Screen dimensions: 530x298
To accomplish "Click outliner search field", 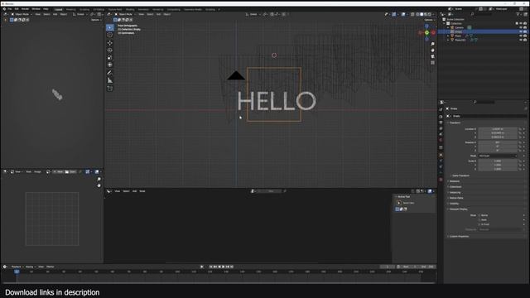I will click(482, 14).
